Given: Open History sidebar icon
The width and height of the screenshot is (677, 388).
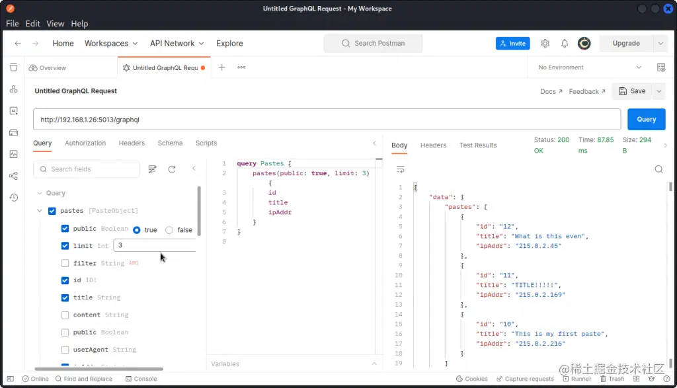Looking at the screenshot, I should (x=13, y=197).
